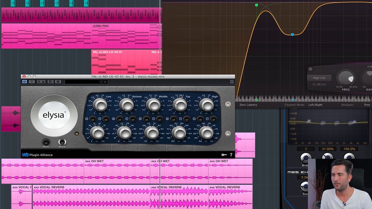Click the High band frequency knob (1k8-35k)
This screenshot has height=209, width=372.
point(206,133)
